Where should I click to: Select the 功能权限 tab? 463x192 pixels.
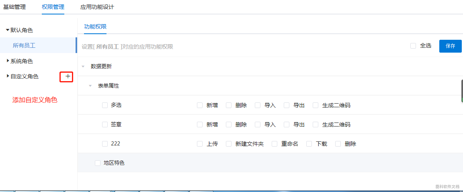tap(95, 27)
